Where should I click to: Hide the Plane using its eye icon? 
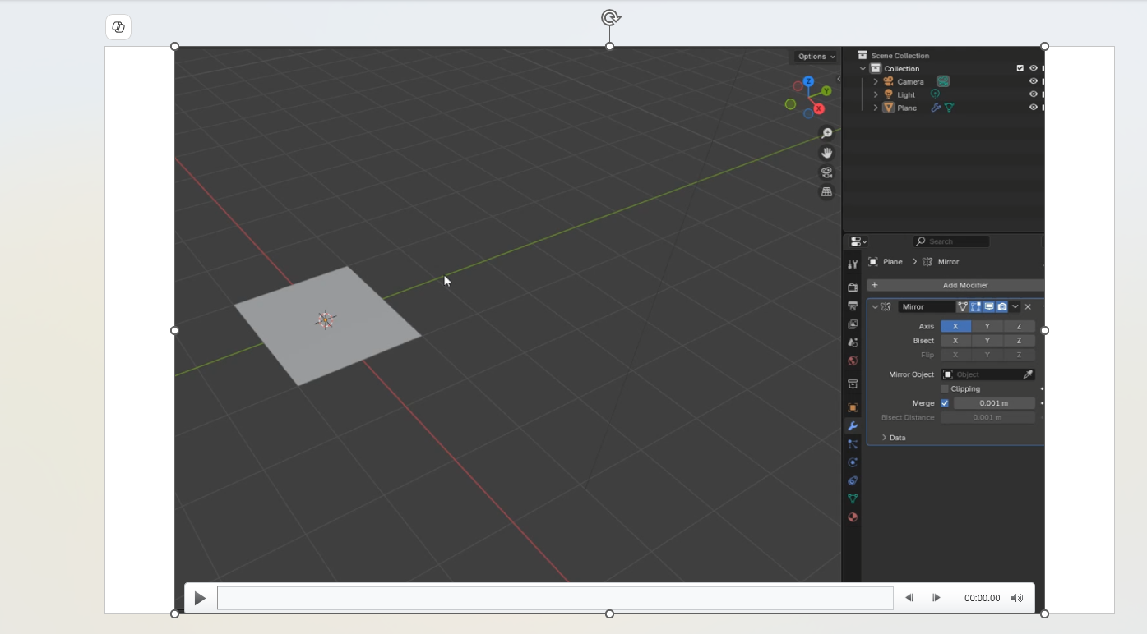(x=1034, y=108)
